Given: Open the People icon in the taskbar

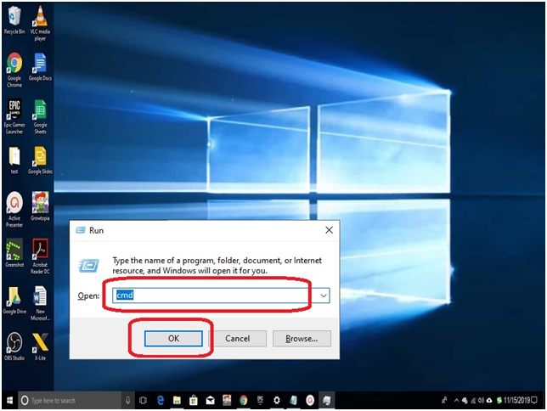Looking at the screenshot, I should pyautogui.click(x=444, y=400).
